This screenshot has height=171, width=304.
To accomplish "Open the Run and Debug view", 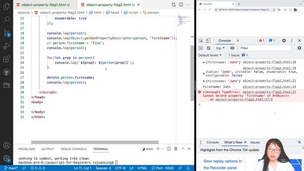I will [6, 46].
